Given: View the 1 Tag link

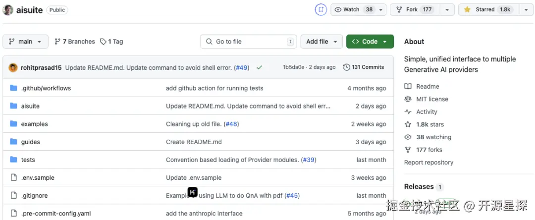Looking at the screenshot, I should (111, 42).
